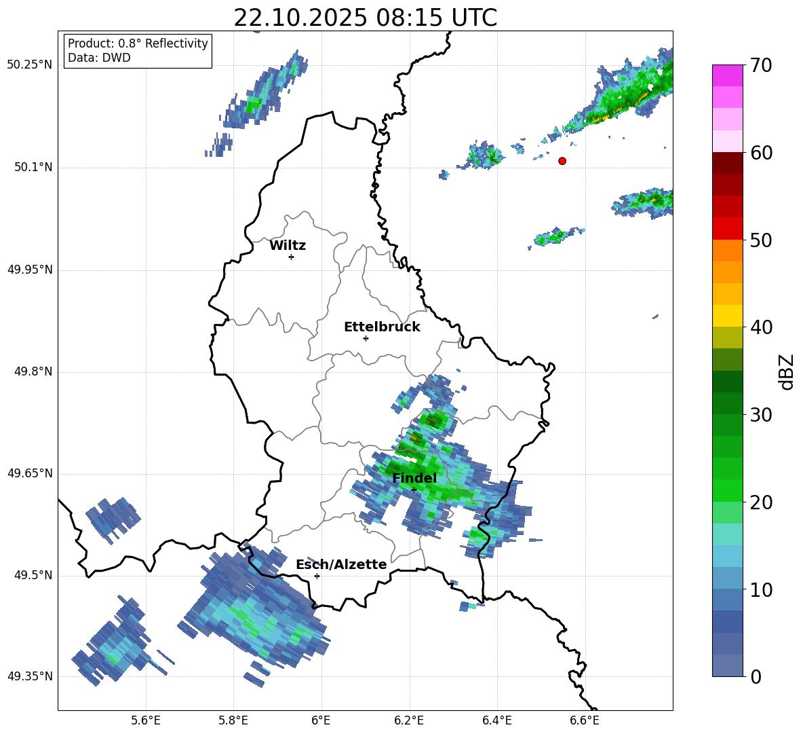Image resolution: width=803 pixels, height=734 pixels.
Task: Click the Ettelbruck station label
Action: click(x=382, y=327)
